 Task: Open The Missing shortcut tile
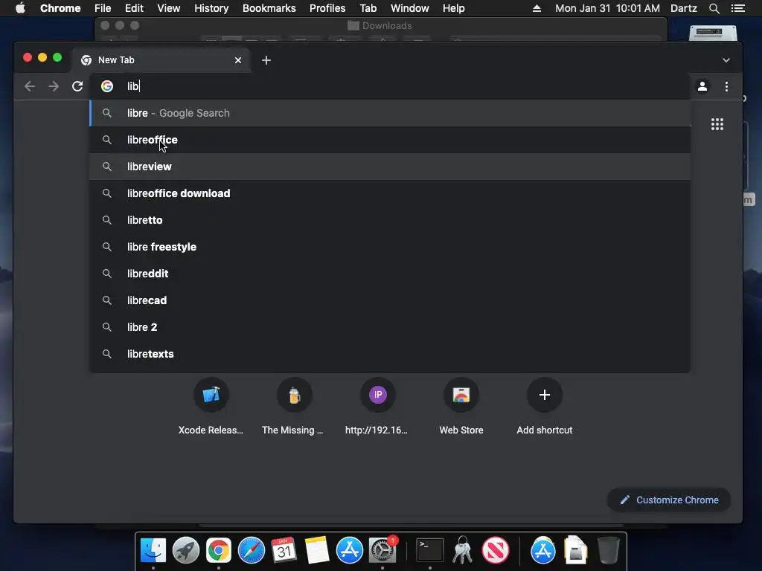coord(294,407)
